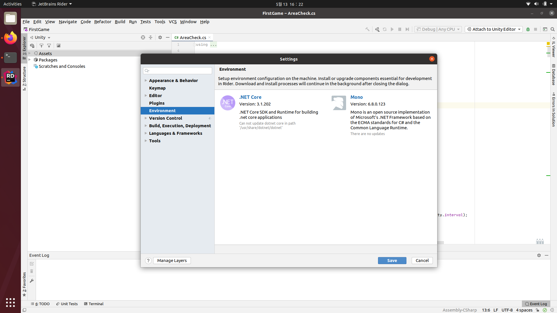Expand Appearance & Behavior settings node
This screenshot has width=557, height=313.
(146, 81)
